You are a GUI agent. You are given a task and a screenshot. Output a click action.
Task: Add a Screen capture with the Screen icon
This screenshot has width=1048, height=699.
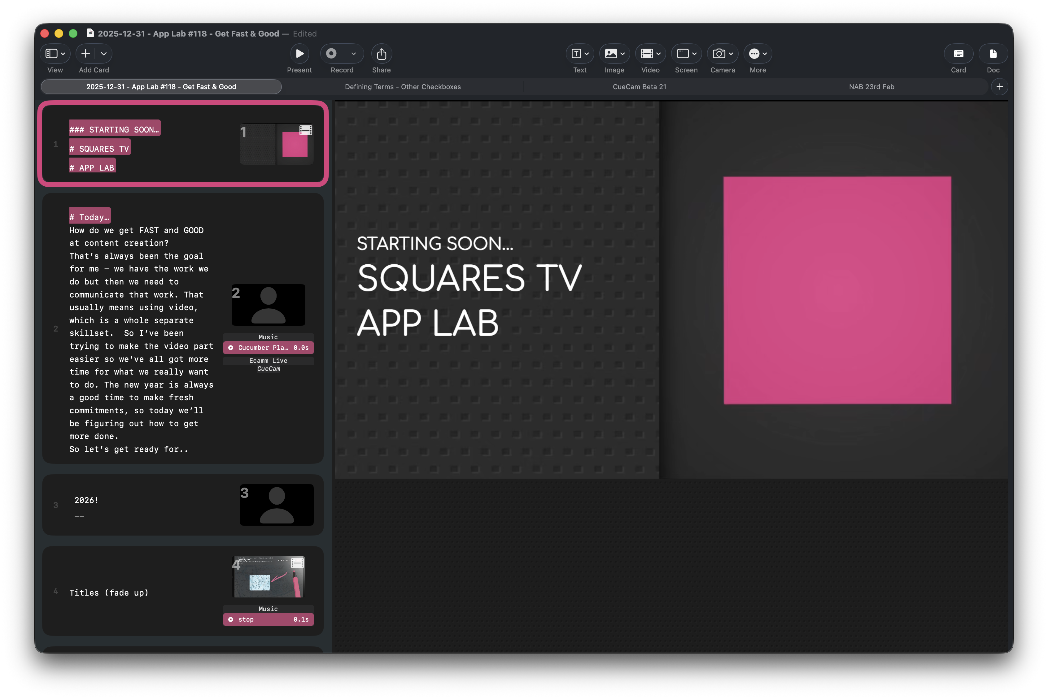(x=683, y=54)
